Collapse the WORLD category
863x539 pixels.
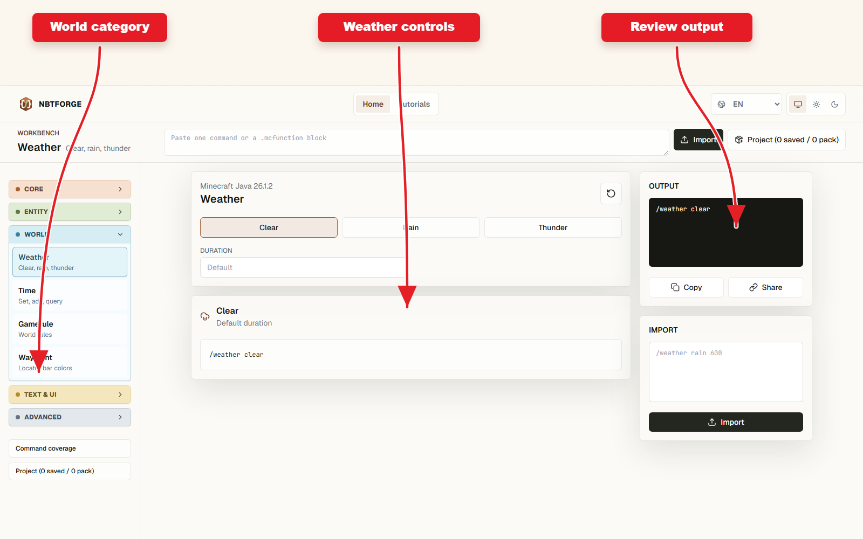pyautogui.click(x=70, y=234)
